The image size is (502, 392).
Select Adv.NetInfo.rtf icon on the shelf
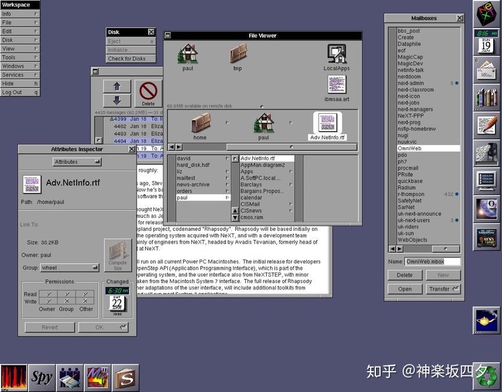tap(327, 123)
